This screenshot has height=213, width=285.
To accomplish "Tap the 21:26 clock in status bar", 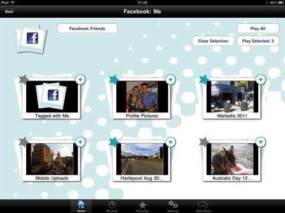I will coord(142,2).
